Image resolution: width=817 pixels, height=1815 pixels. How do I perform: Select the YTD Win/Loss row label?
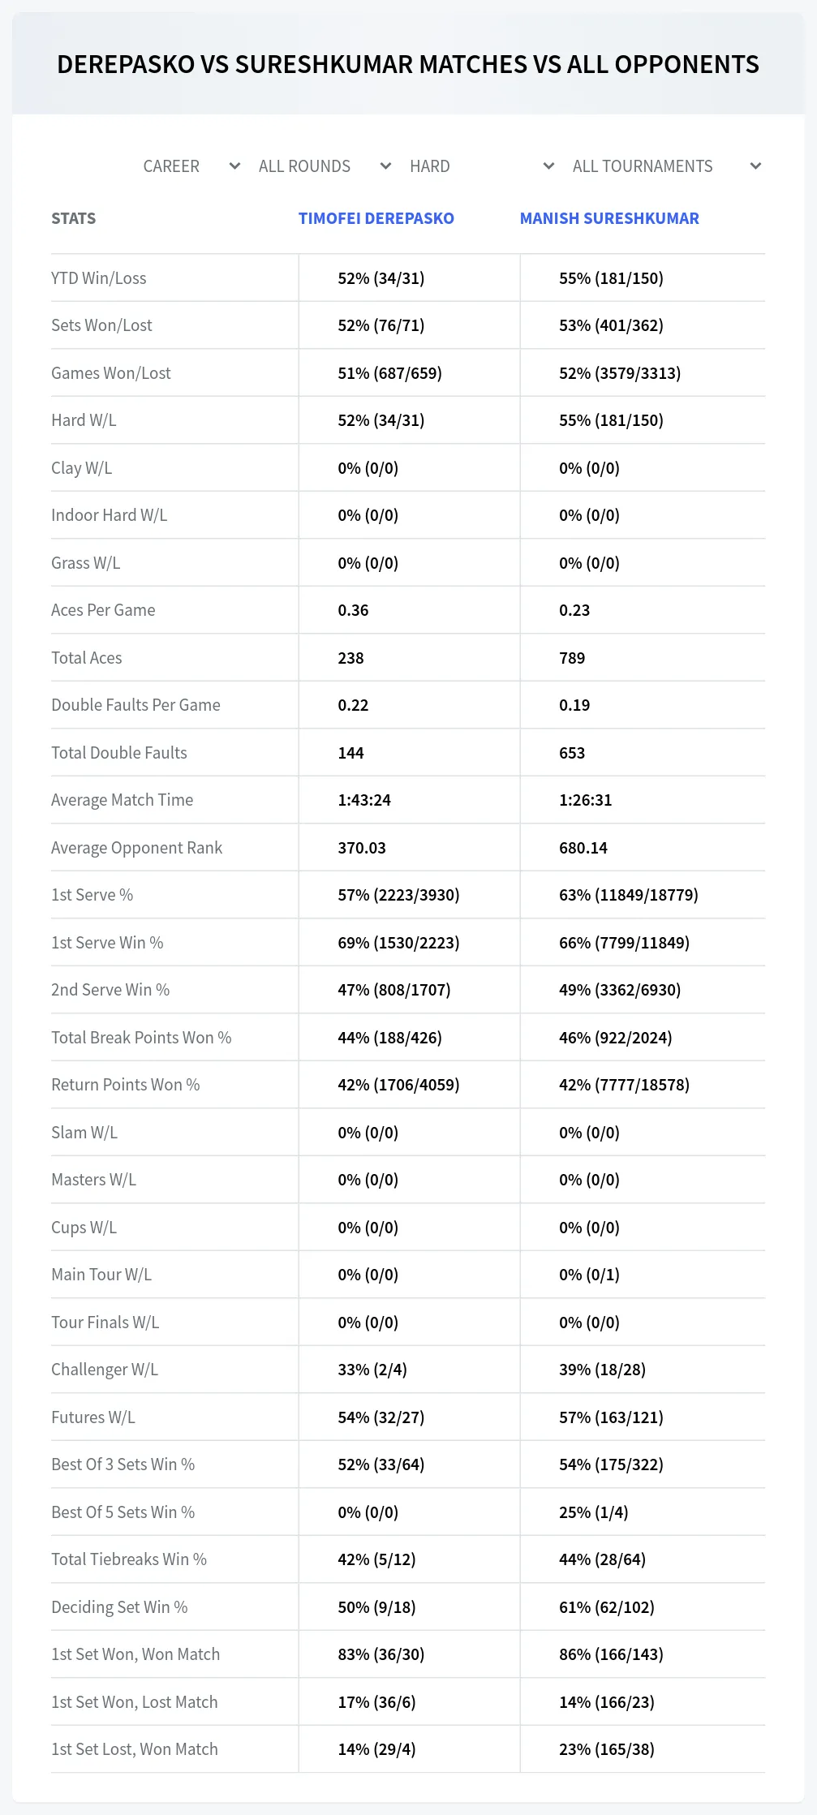(99, 278)
